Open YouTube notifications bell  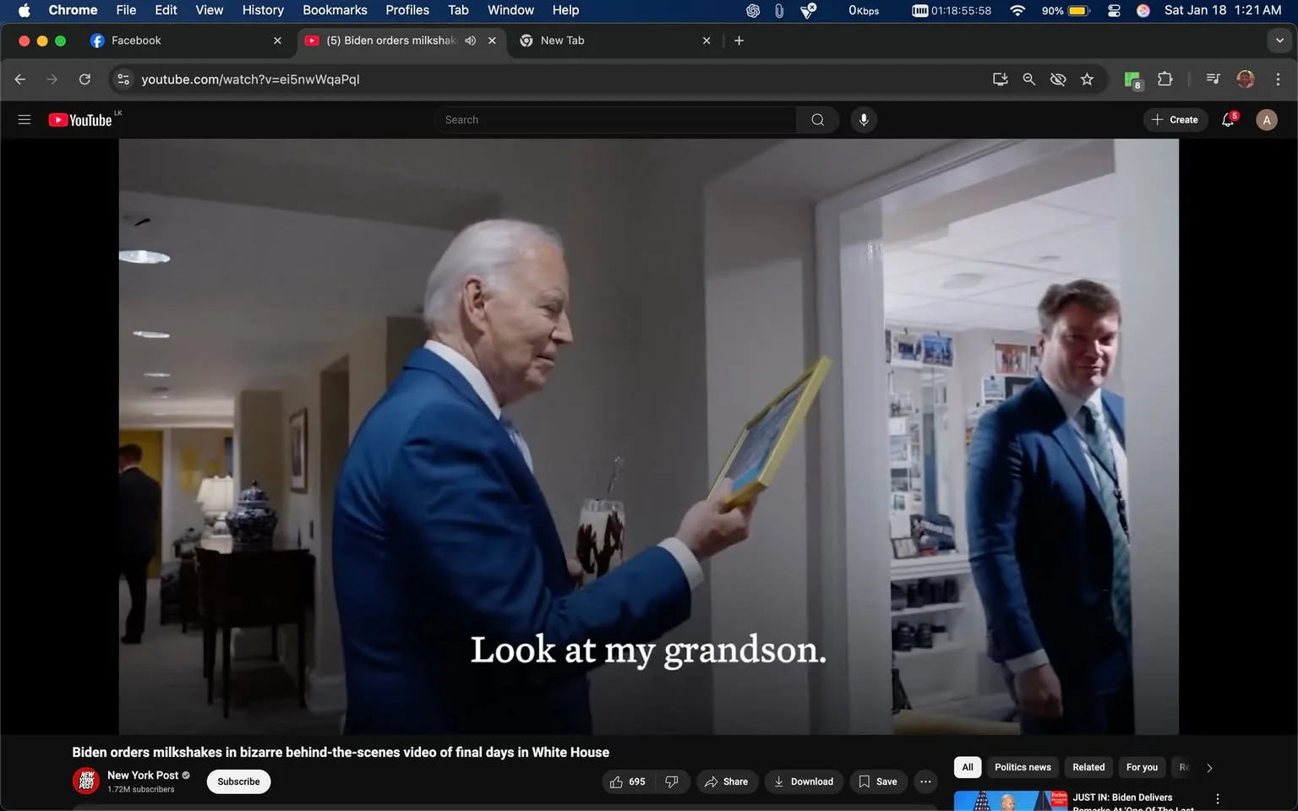click(1227, 119)
